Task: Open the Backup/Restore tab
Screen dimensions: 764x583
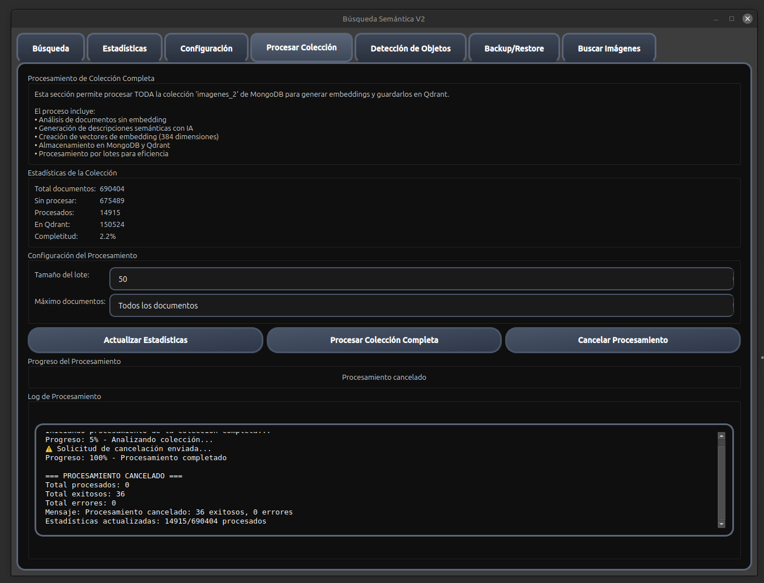Action: click(x=514, y=48)
